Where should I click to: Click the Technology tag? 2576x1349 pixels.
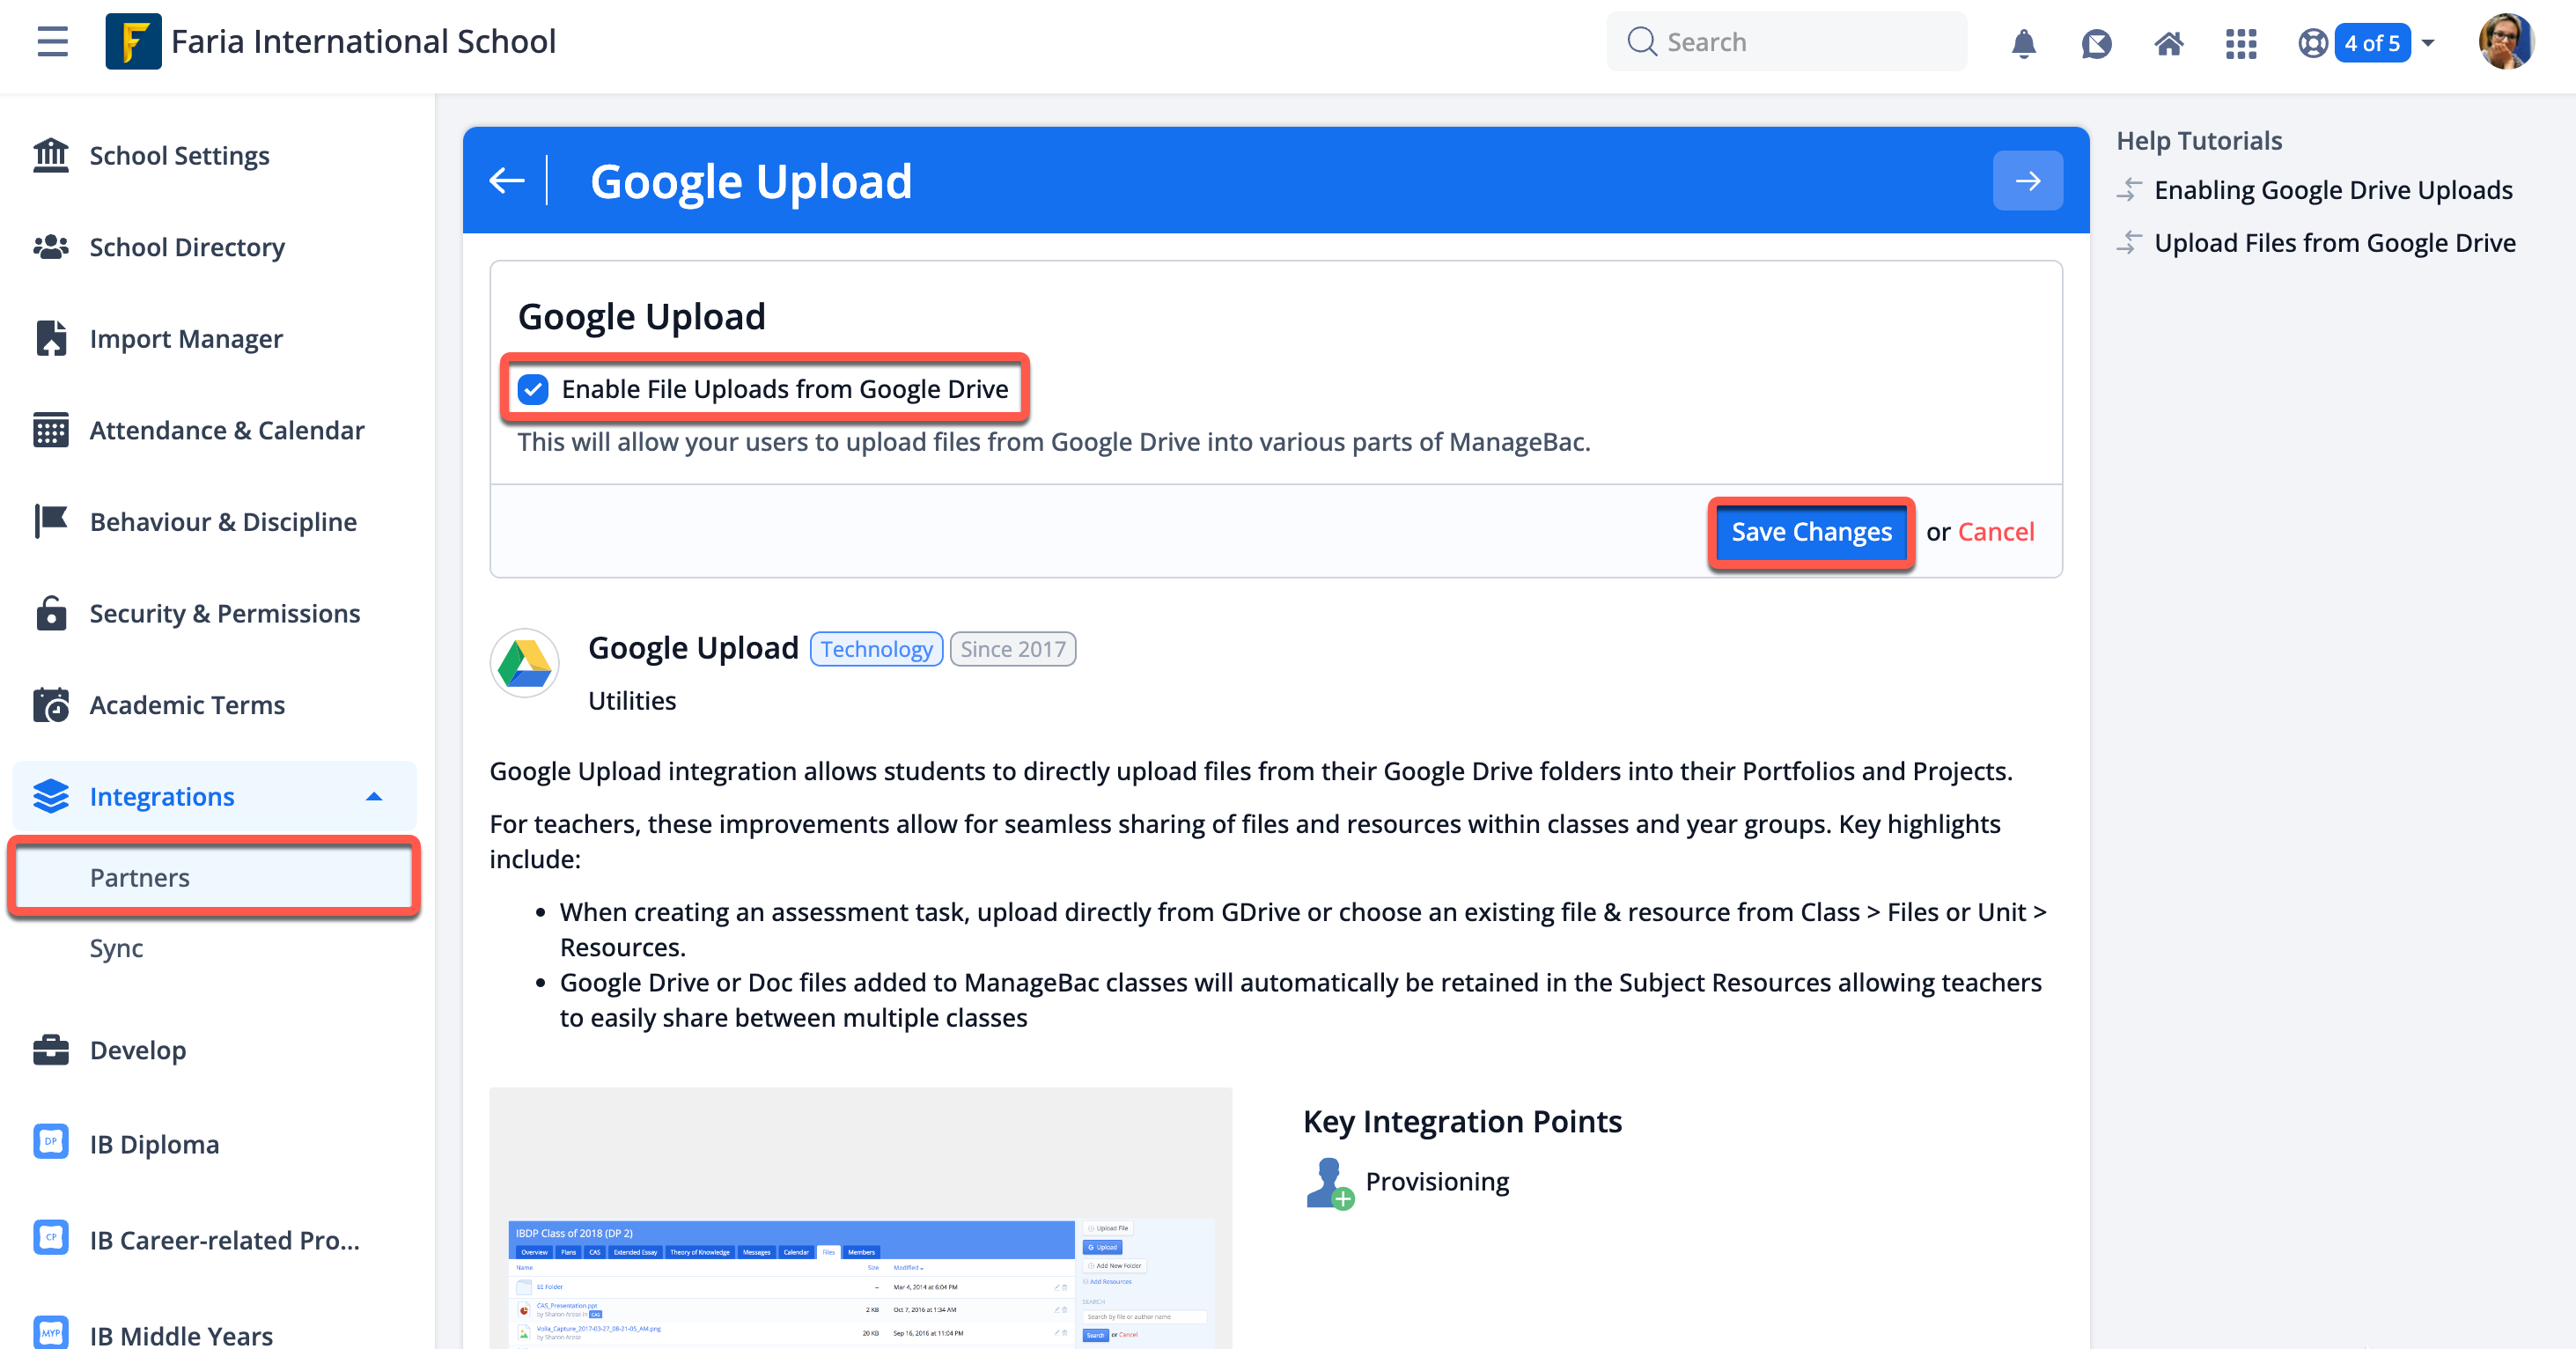(x=876, y=649)
